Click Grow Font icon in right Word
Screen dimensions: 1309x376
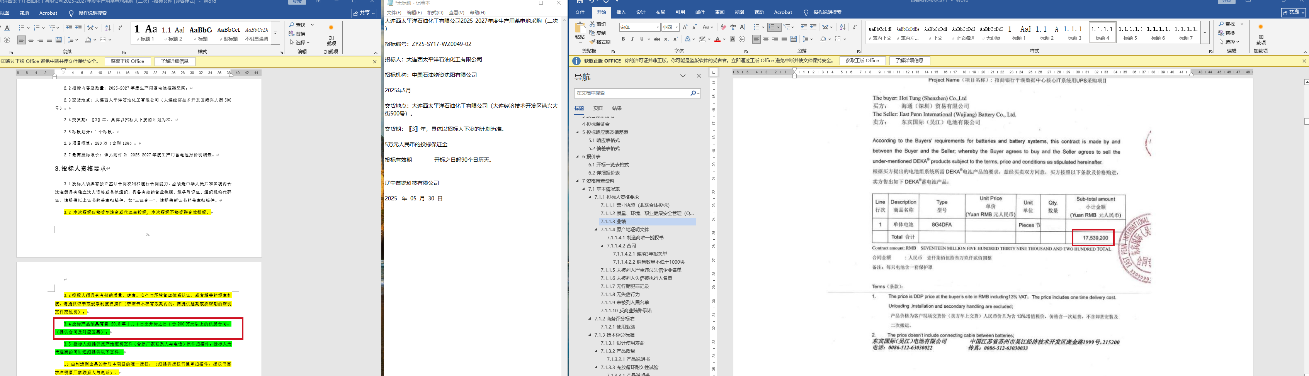(685, 27)
